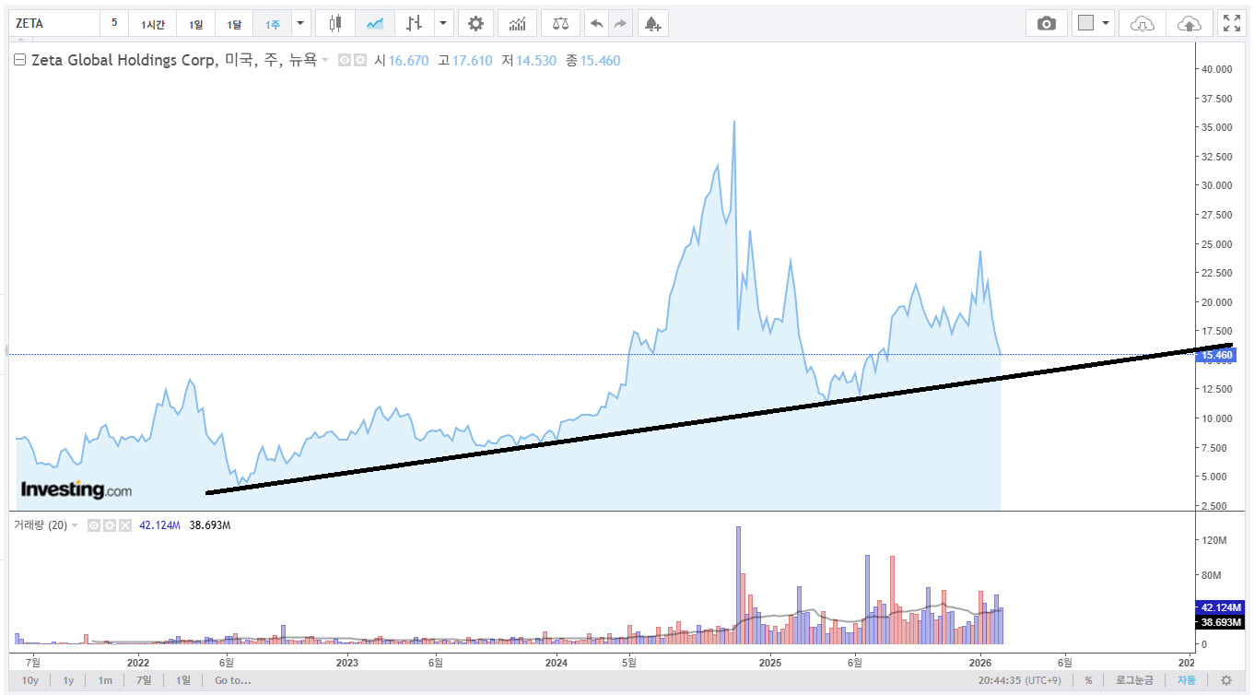Toggle 자동 auto scale

(1187, 680)
